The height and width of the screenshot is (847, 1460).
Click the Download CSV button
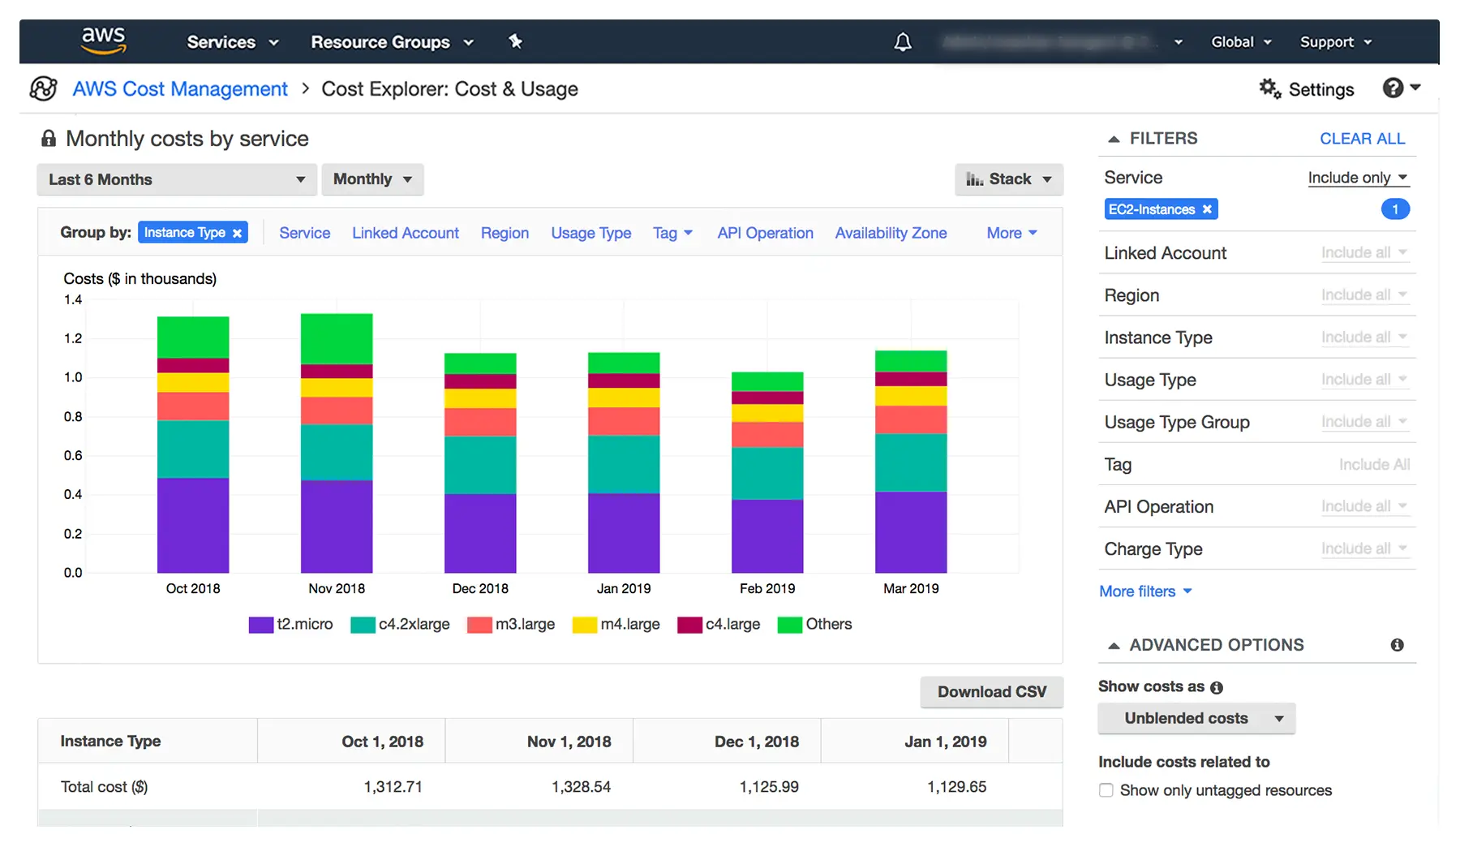(x=991, y=692)
